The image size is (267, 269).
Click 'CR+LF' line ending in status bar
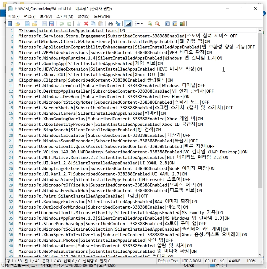click(x=210, y=261)
